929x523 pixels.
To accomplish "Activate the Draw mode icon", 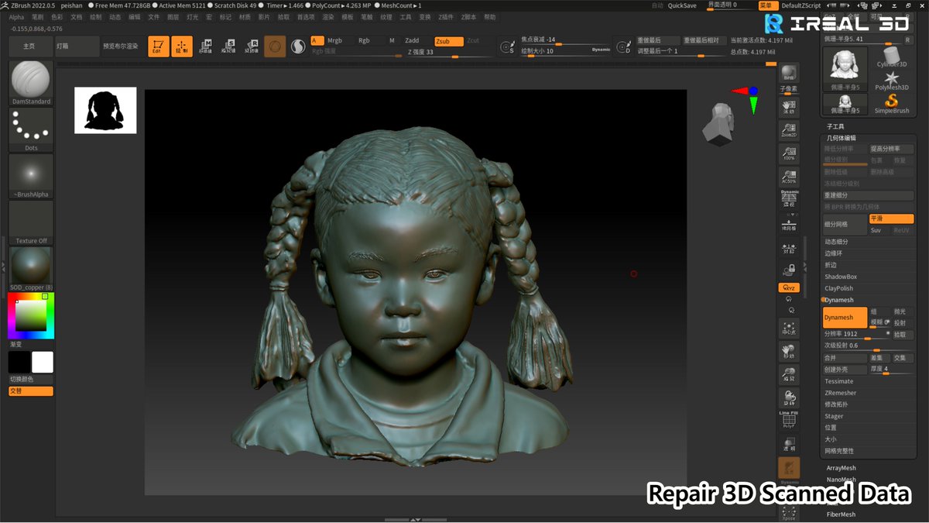I will pos(182,46).
